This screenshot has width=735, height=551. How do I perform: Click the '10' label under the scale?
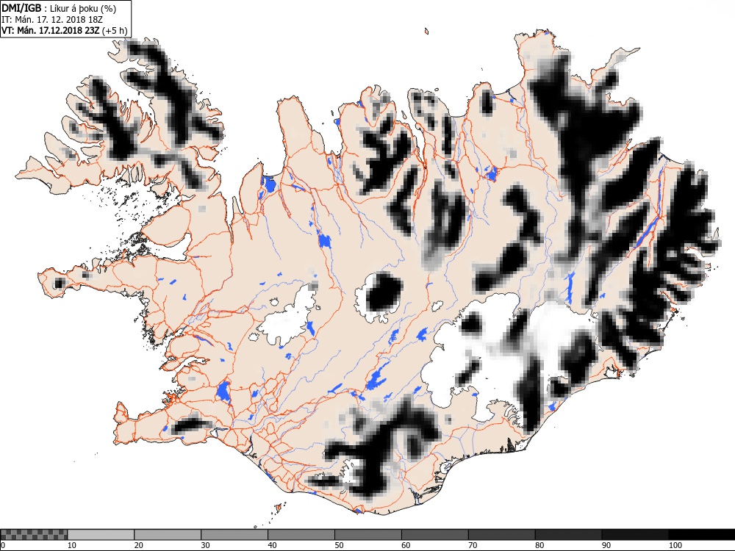[72, 545]
